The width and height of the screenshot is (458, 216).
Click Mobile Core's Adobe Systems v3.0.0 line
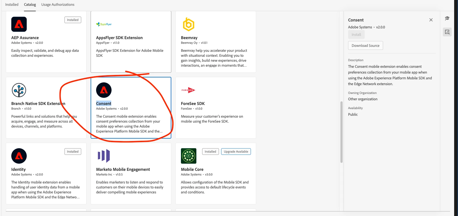point(197,175)
